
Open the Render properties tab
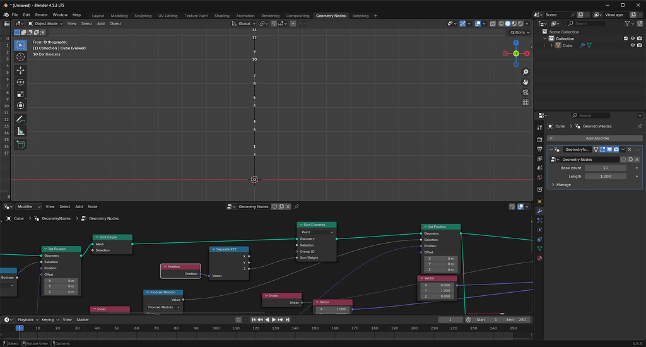pos(540,139)
